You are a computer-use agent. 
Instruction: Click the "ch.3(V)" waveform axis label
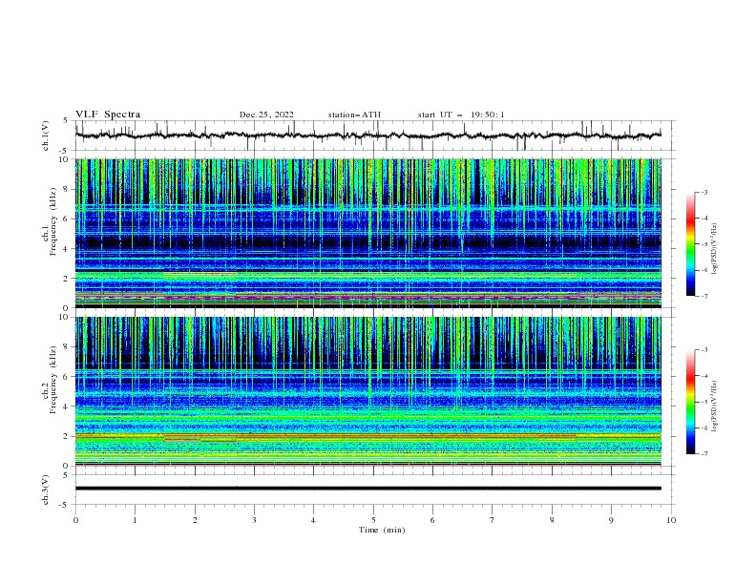click(x=46, y=490)
